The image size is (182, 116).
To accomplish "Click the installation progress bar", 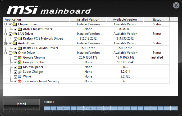I will click(111, 108).
